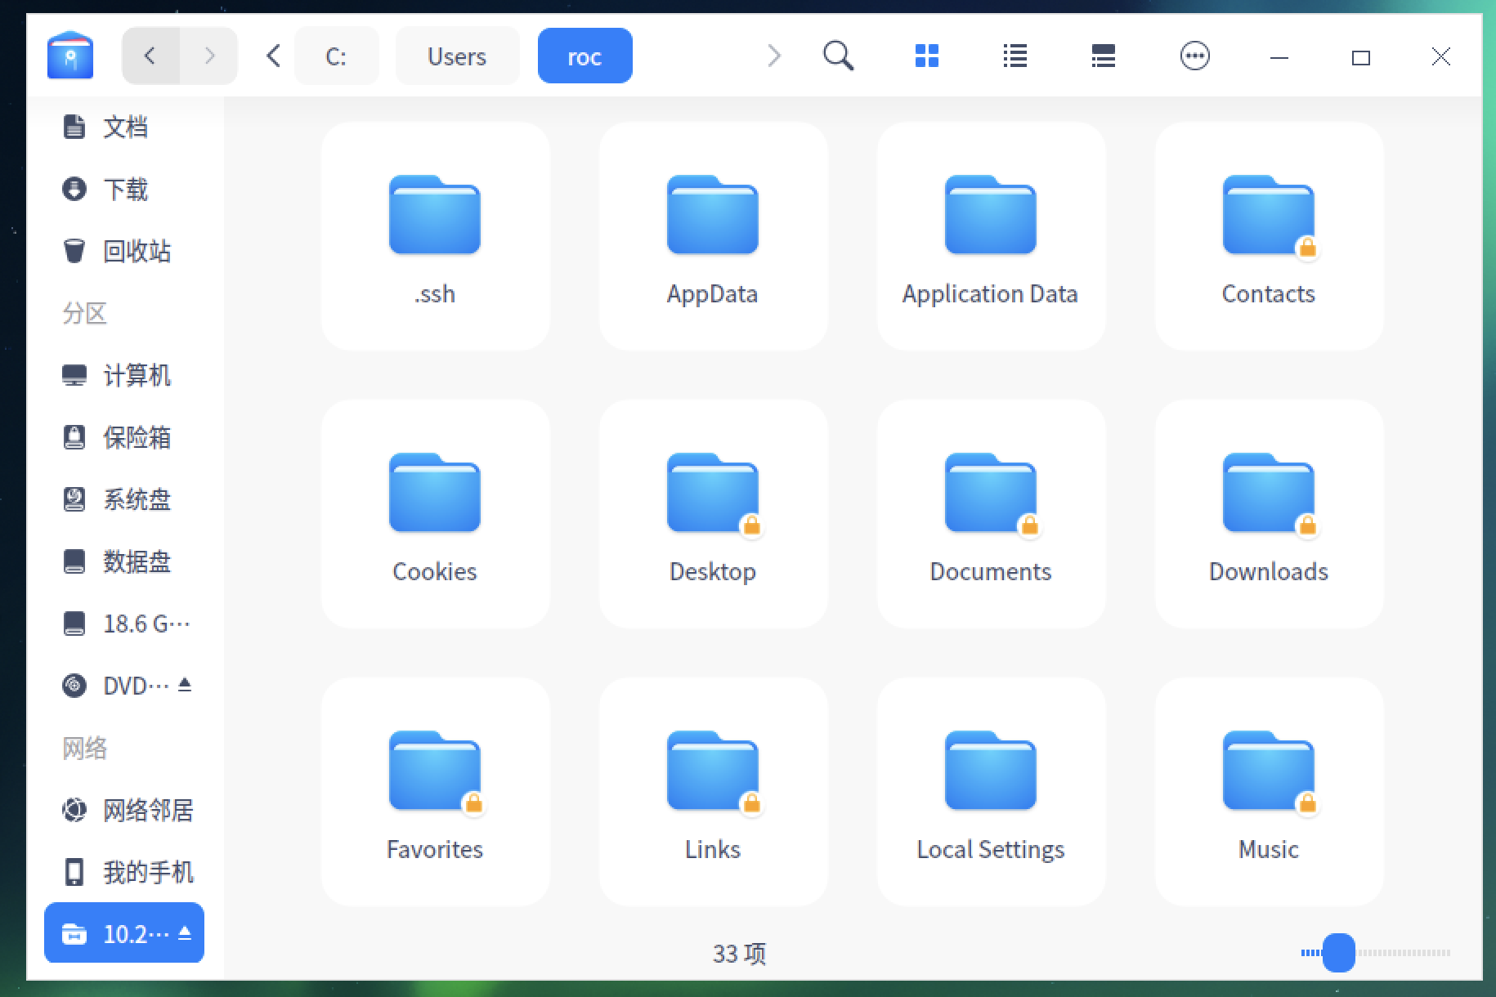Screen dimensions: 1496x997
Task: Open the C: breadcrumb segment
Action: coord(336,56)
